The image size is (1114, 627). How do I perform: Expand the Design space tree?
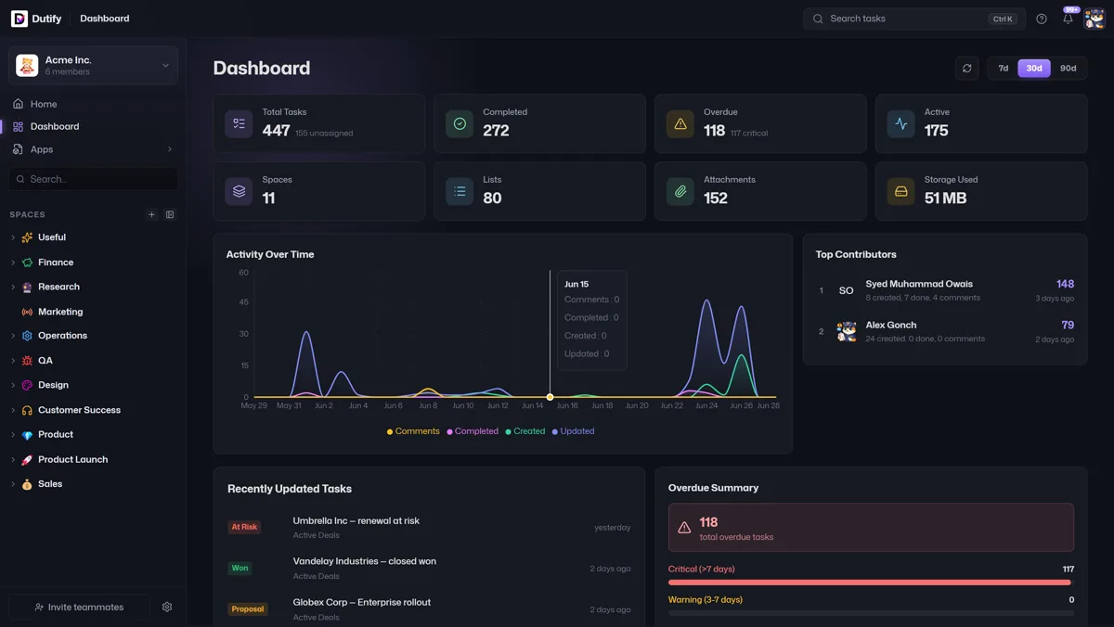[13, 385]
